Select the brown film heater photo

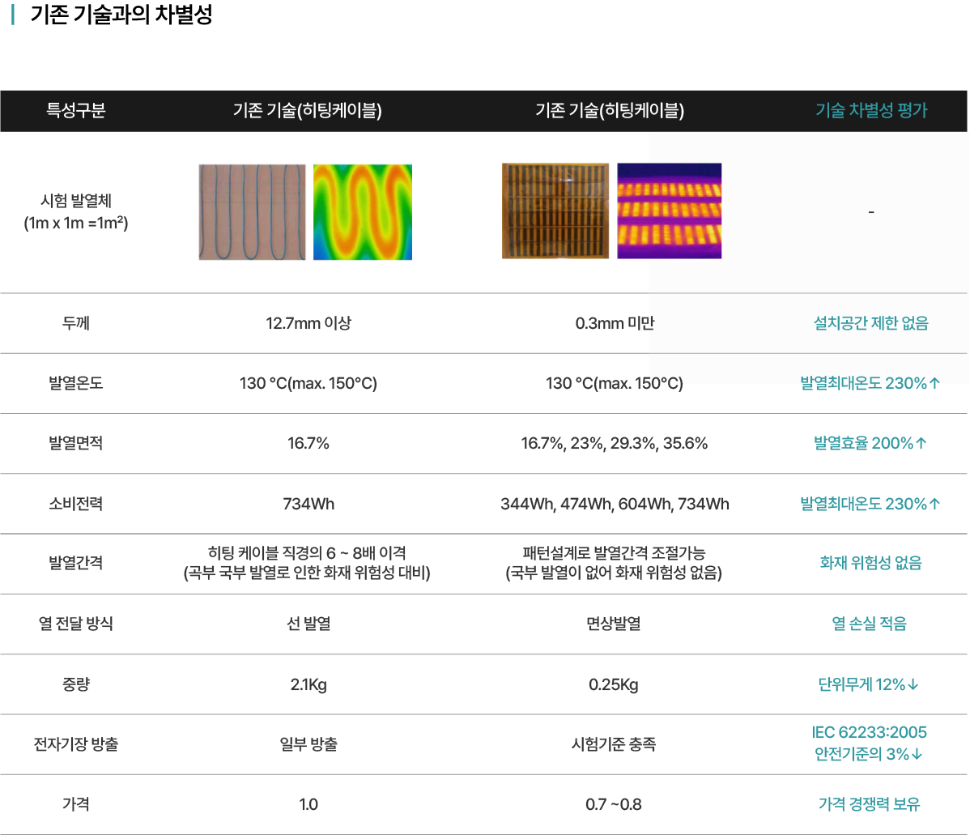(x=555, y=211)
